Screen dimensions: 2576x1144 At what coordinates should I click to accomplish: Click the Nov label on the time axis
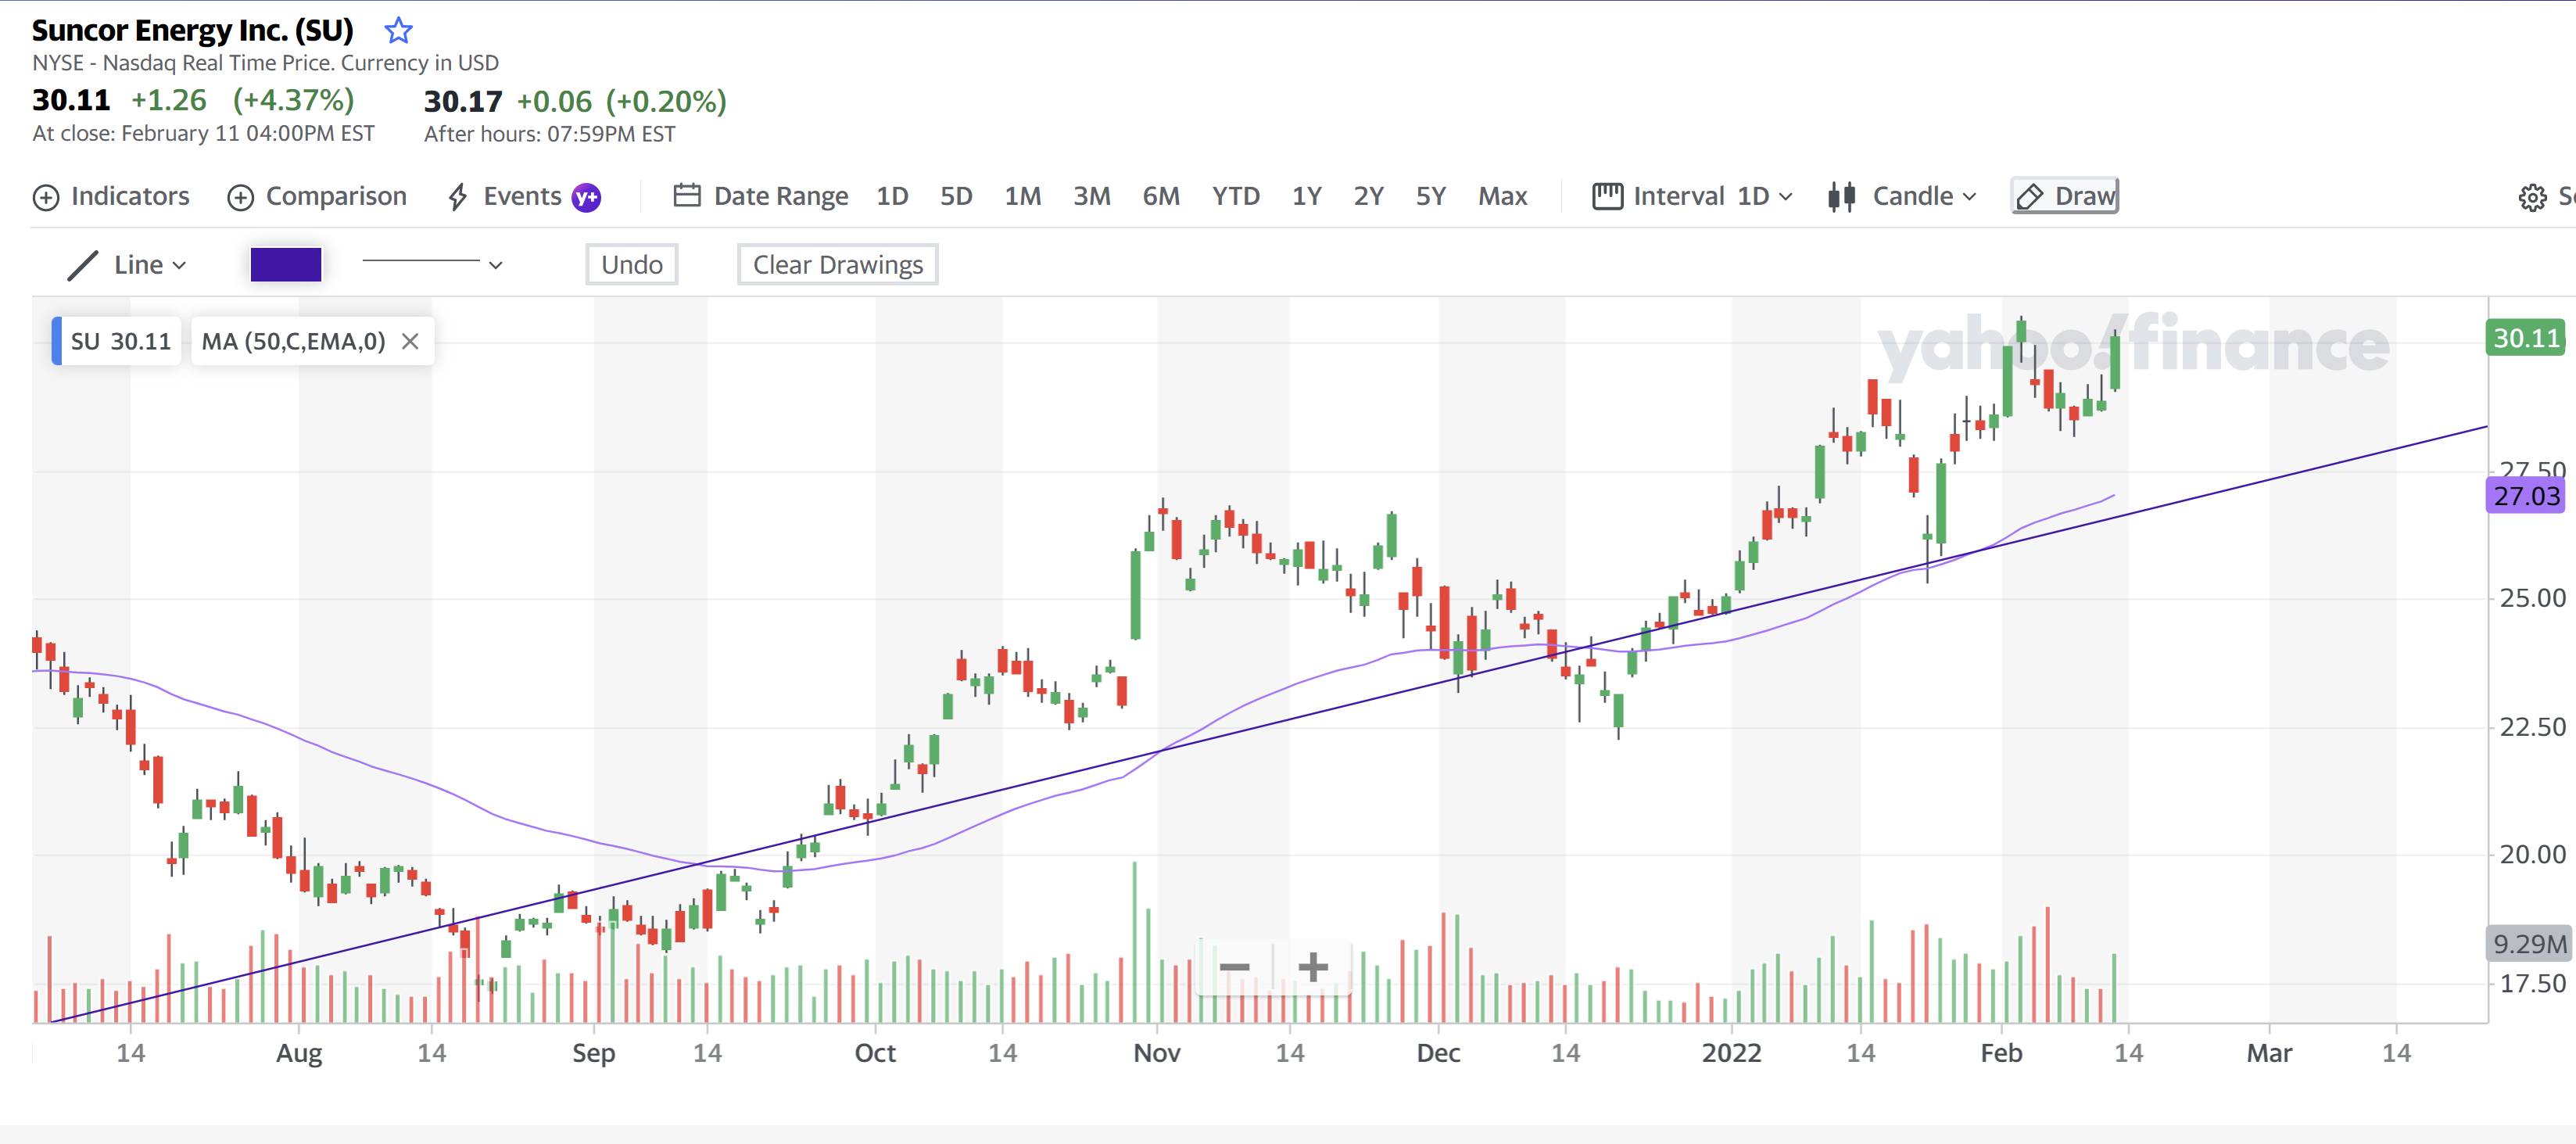coord(1157,1053)
